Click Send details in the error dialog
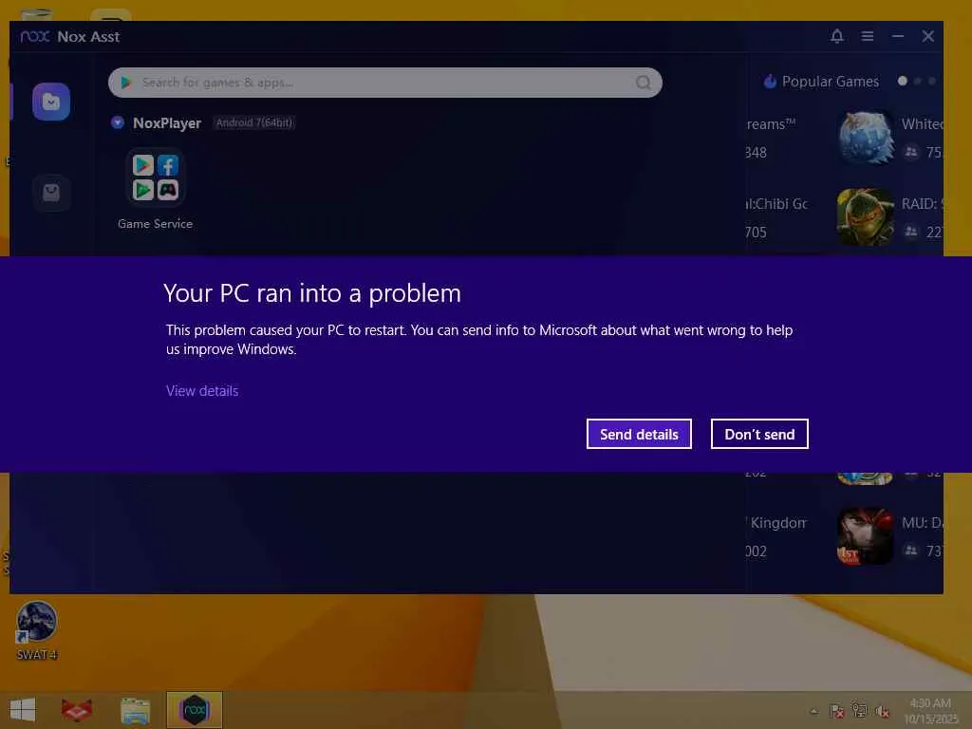 coord(639,434)
